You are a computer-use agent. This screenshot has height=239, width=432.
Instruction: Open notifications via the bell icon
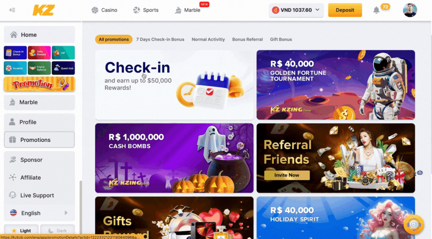pos(376,10)
